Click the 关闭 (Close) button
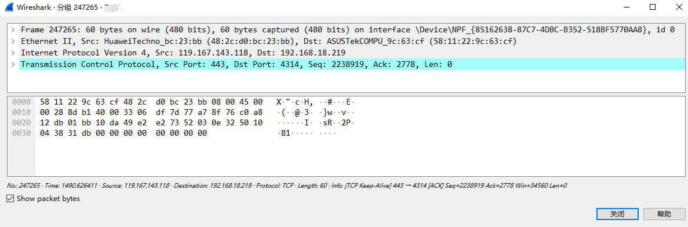The width and height of the screenshot is (688, 227). 617,214
